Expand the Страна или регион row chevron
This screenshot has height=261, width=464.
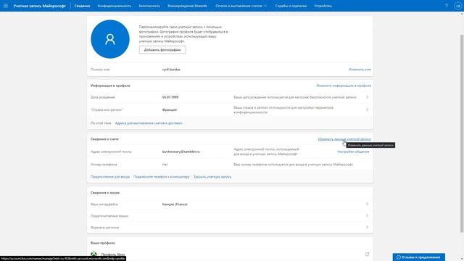coord(368,109)
